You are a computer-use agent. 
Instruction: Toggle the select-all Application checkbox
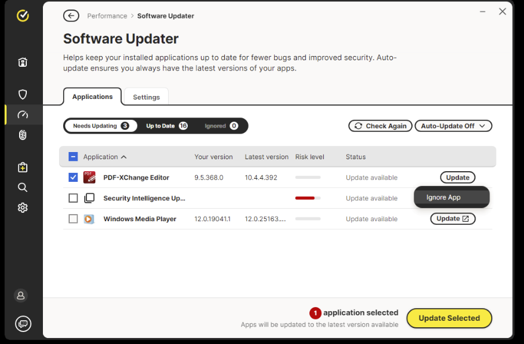[73, 156]
